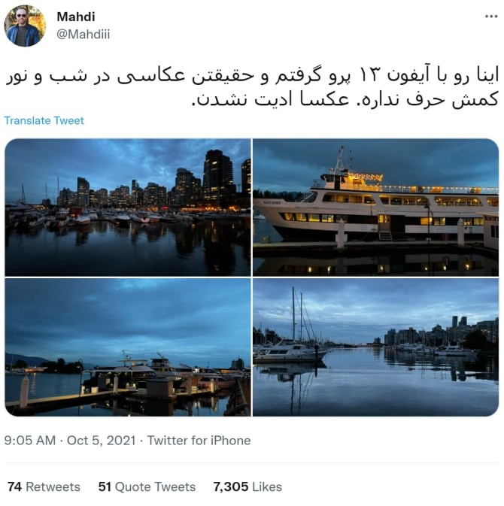
Task: Click the likes count number 7,305
Action: pos(231,486)
